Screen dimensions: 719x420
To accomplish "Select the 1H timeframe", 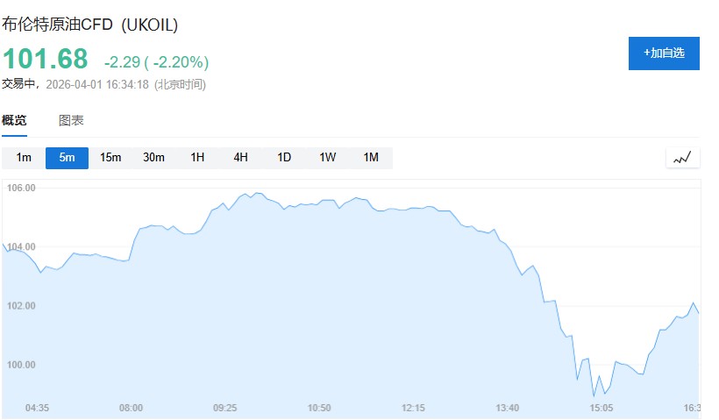I will tap(197, 158).
